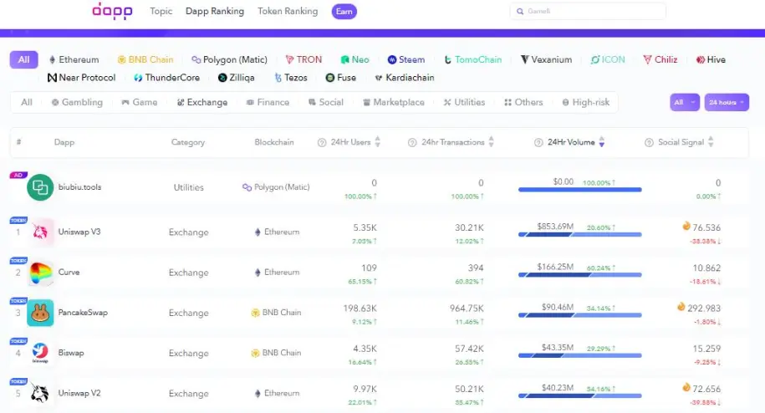This screenshot has width=765, height=413.
Task: Click the TOKEN badge on PancakeSwap
Action: pos(18,301)
